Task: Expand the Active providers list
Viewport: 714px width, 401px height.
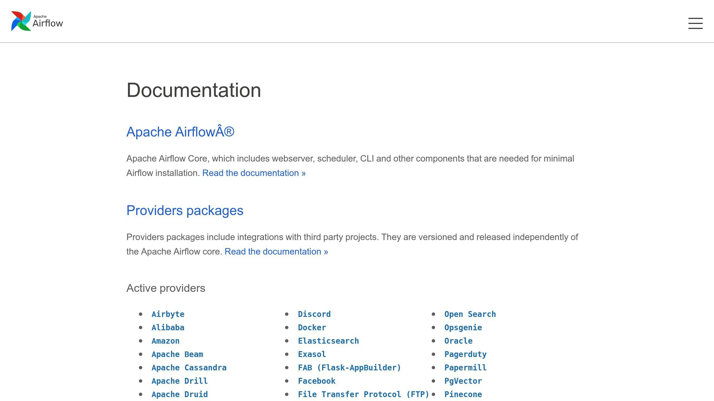Action: 165,287
